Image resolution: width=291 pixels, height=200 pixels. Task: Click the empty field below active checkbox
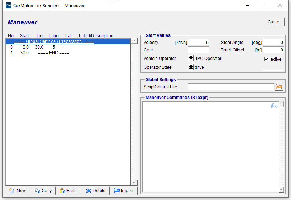coord(273,67)
